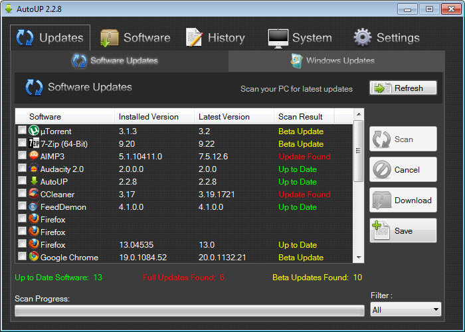465x332 pixels.
Task: Select the Audacity 2.0 checkbox
Action: click(x=22, y=168)
